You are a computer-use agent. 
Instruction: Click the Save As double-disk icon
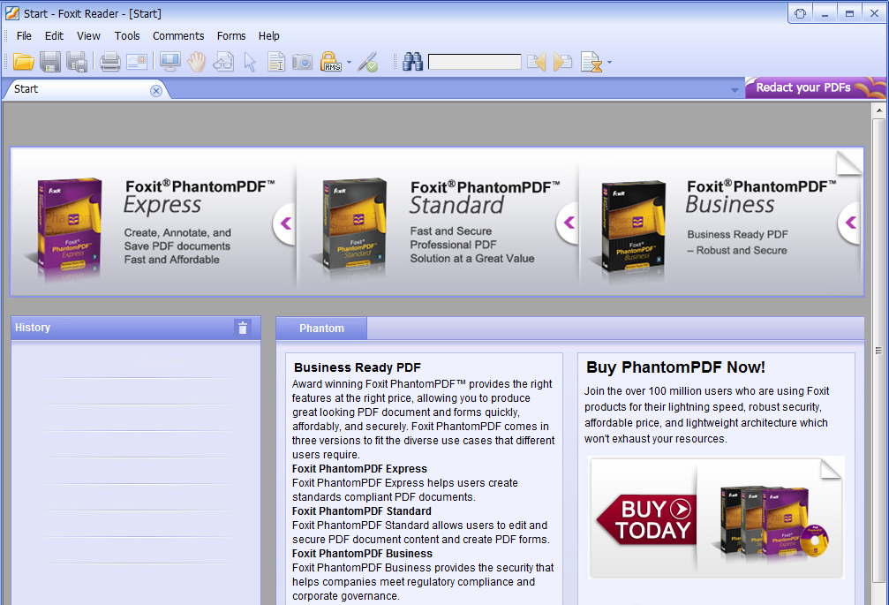coord(77,62)
